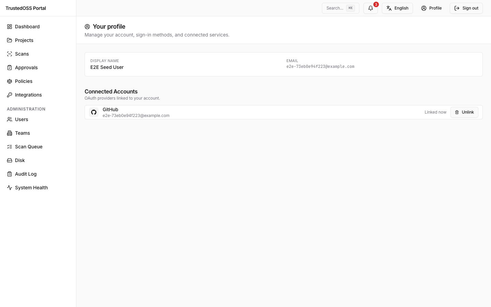This screenshot has width=491, height=307.
Task: Click the Manage your account subtitle text
Action: pyautogui.click(x=157, y=35)
